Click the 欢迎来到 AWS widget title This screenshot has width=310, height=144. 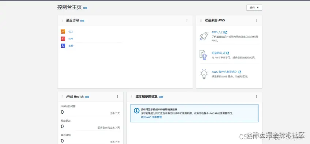215,20
